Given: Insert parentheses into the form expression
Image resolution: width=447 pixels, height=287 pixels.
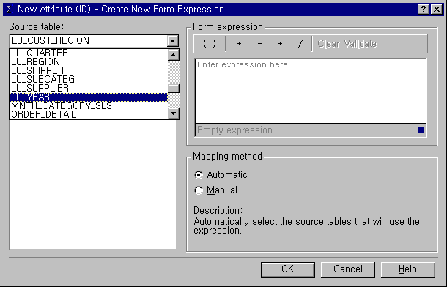Looking at the screenshot, I should [210, 44].
